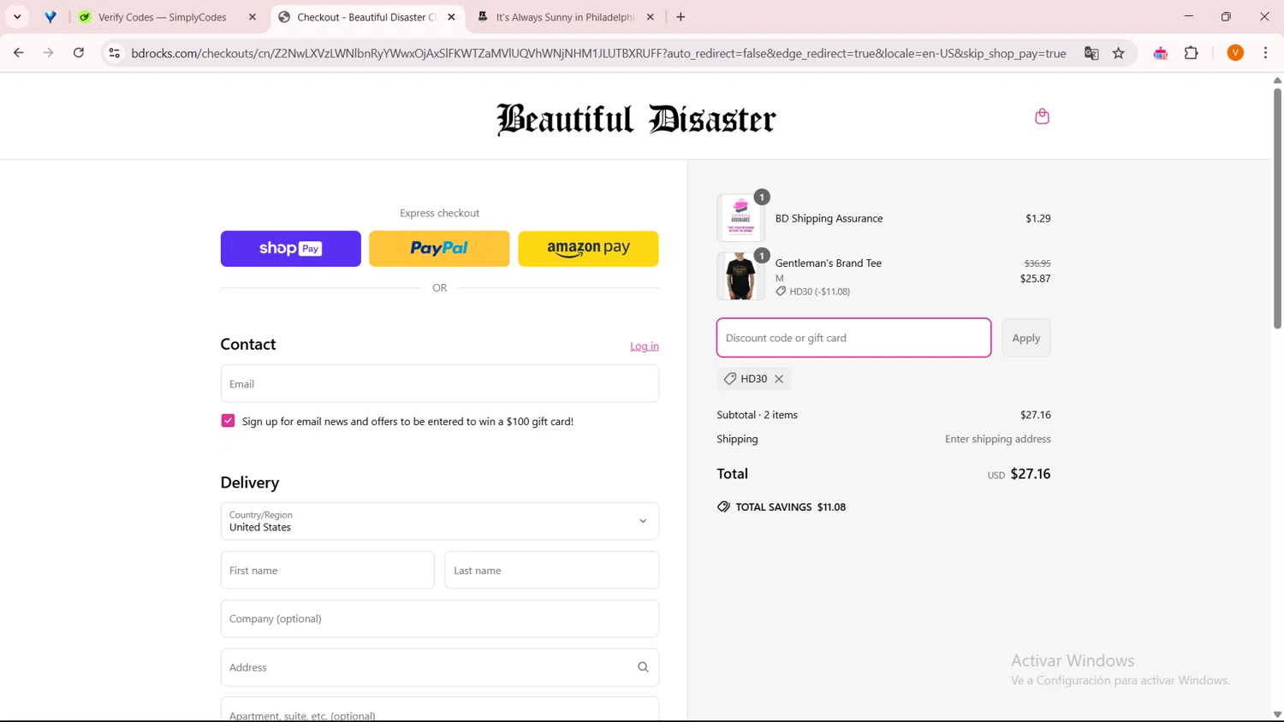The height and width of the screenshot is (722, 1284).
Task: Focus the First name field
Action: tap(328, 571)
